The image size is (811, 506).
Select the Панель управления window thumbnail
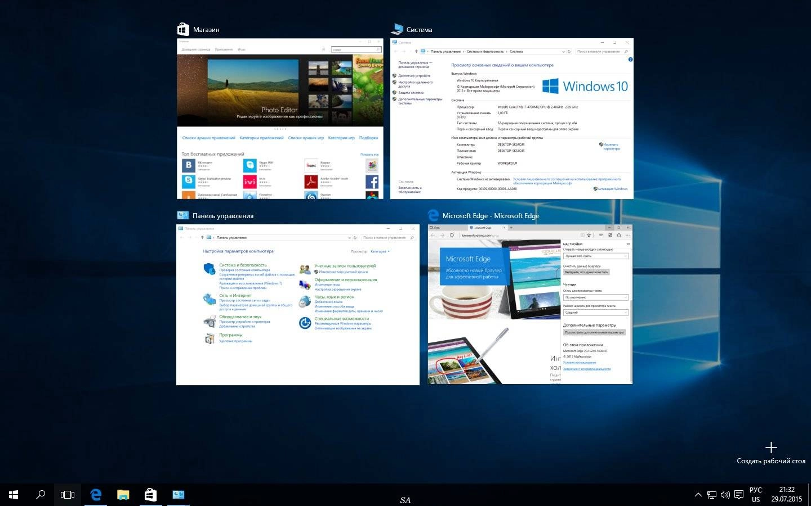coord(298,305)
